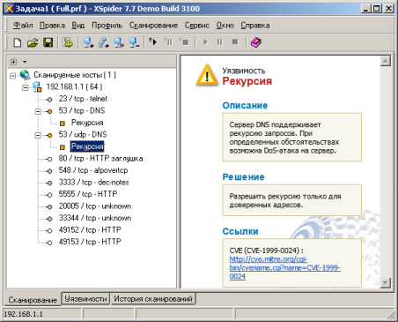This screenshot has height=322, width=398.
Task: Click the host icon beside 192.168.1.1
Action: [x=37, y=86]
